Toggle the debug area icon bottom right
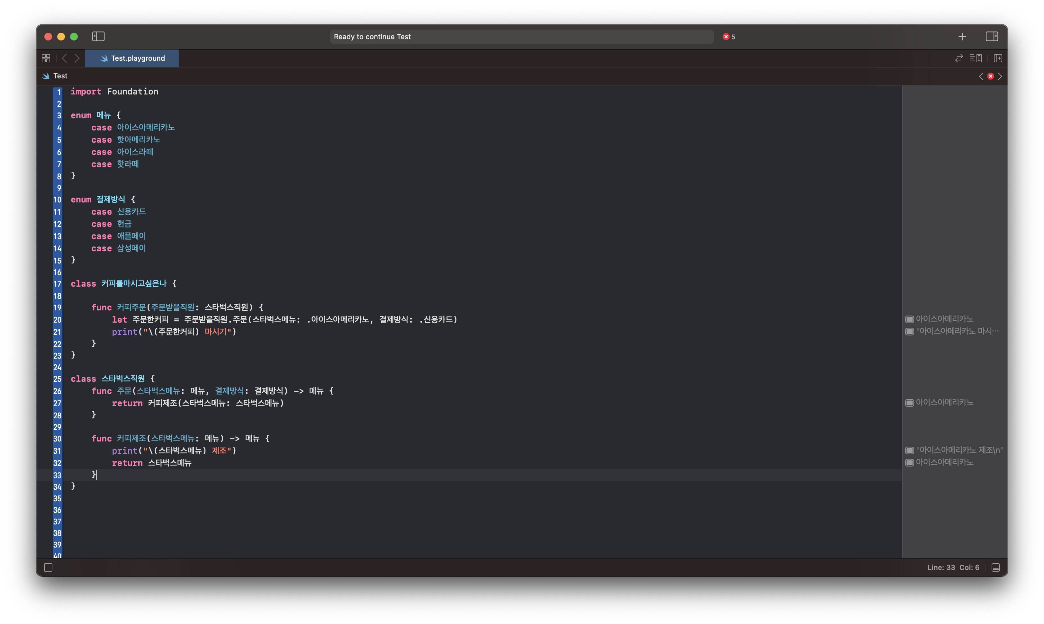 tap(995, 567)
